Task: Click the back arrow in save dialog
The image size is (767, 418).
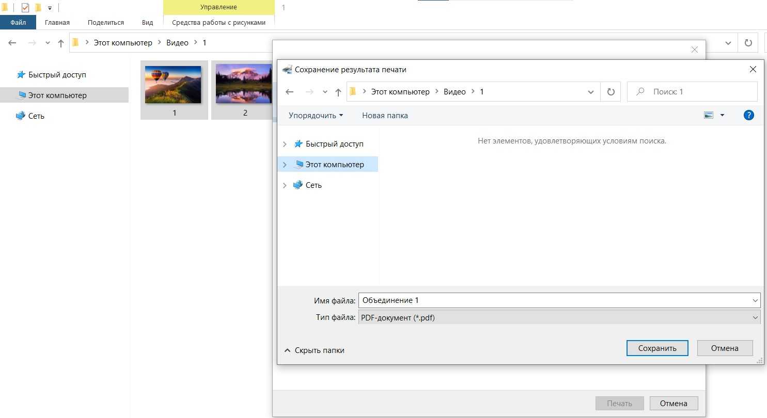Action: 290,92
